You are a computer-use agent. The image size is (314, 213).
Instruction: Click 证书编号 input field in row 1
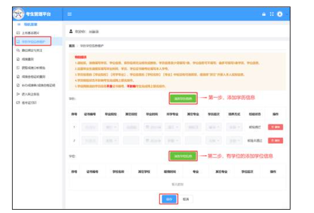[x=90, y=127]
